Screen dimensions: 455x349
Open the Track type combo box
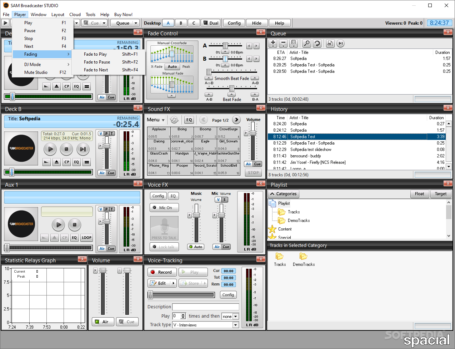[206, 325]
